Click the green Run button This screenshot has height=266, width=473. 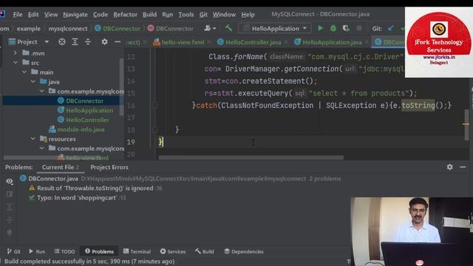(x=320, y=28)
